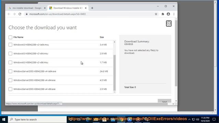Select the Download Windows Installer 4.5 tab
The width and height of the screenshot is (219, 123).
(68, 8)
